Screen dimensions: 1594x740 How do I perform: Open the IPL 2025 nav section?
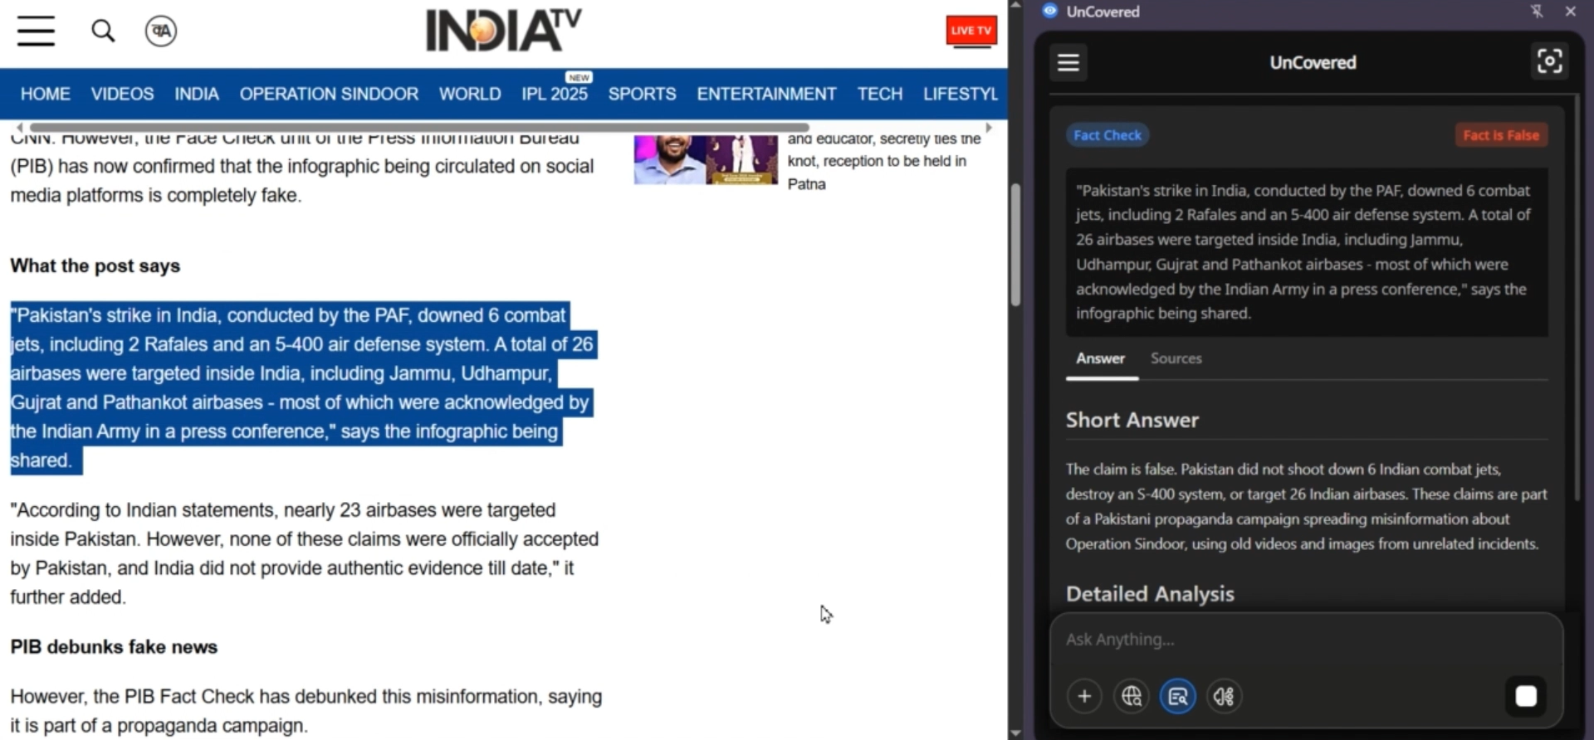[x=555, y=94]
